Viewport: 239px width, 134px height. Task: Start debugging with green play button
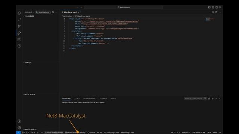pos(37,12)
